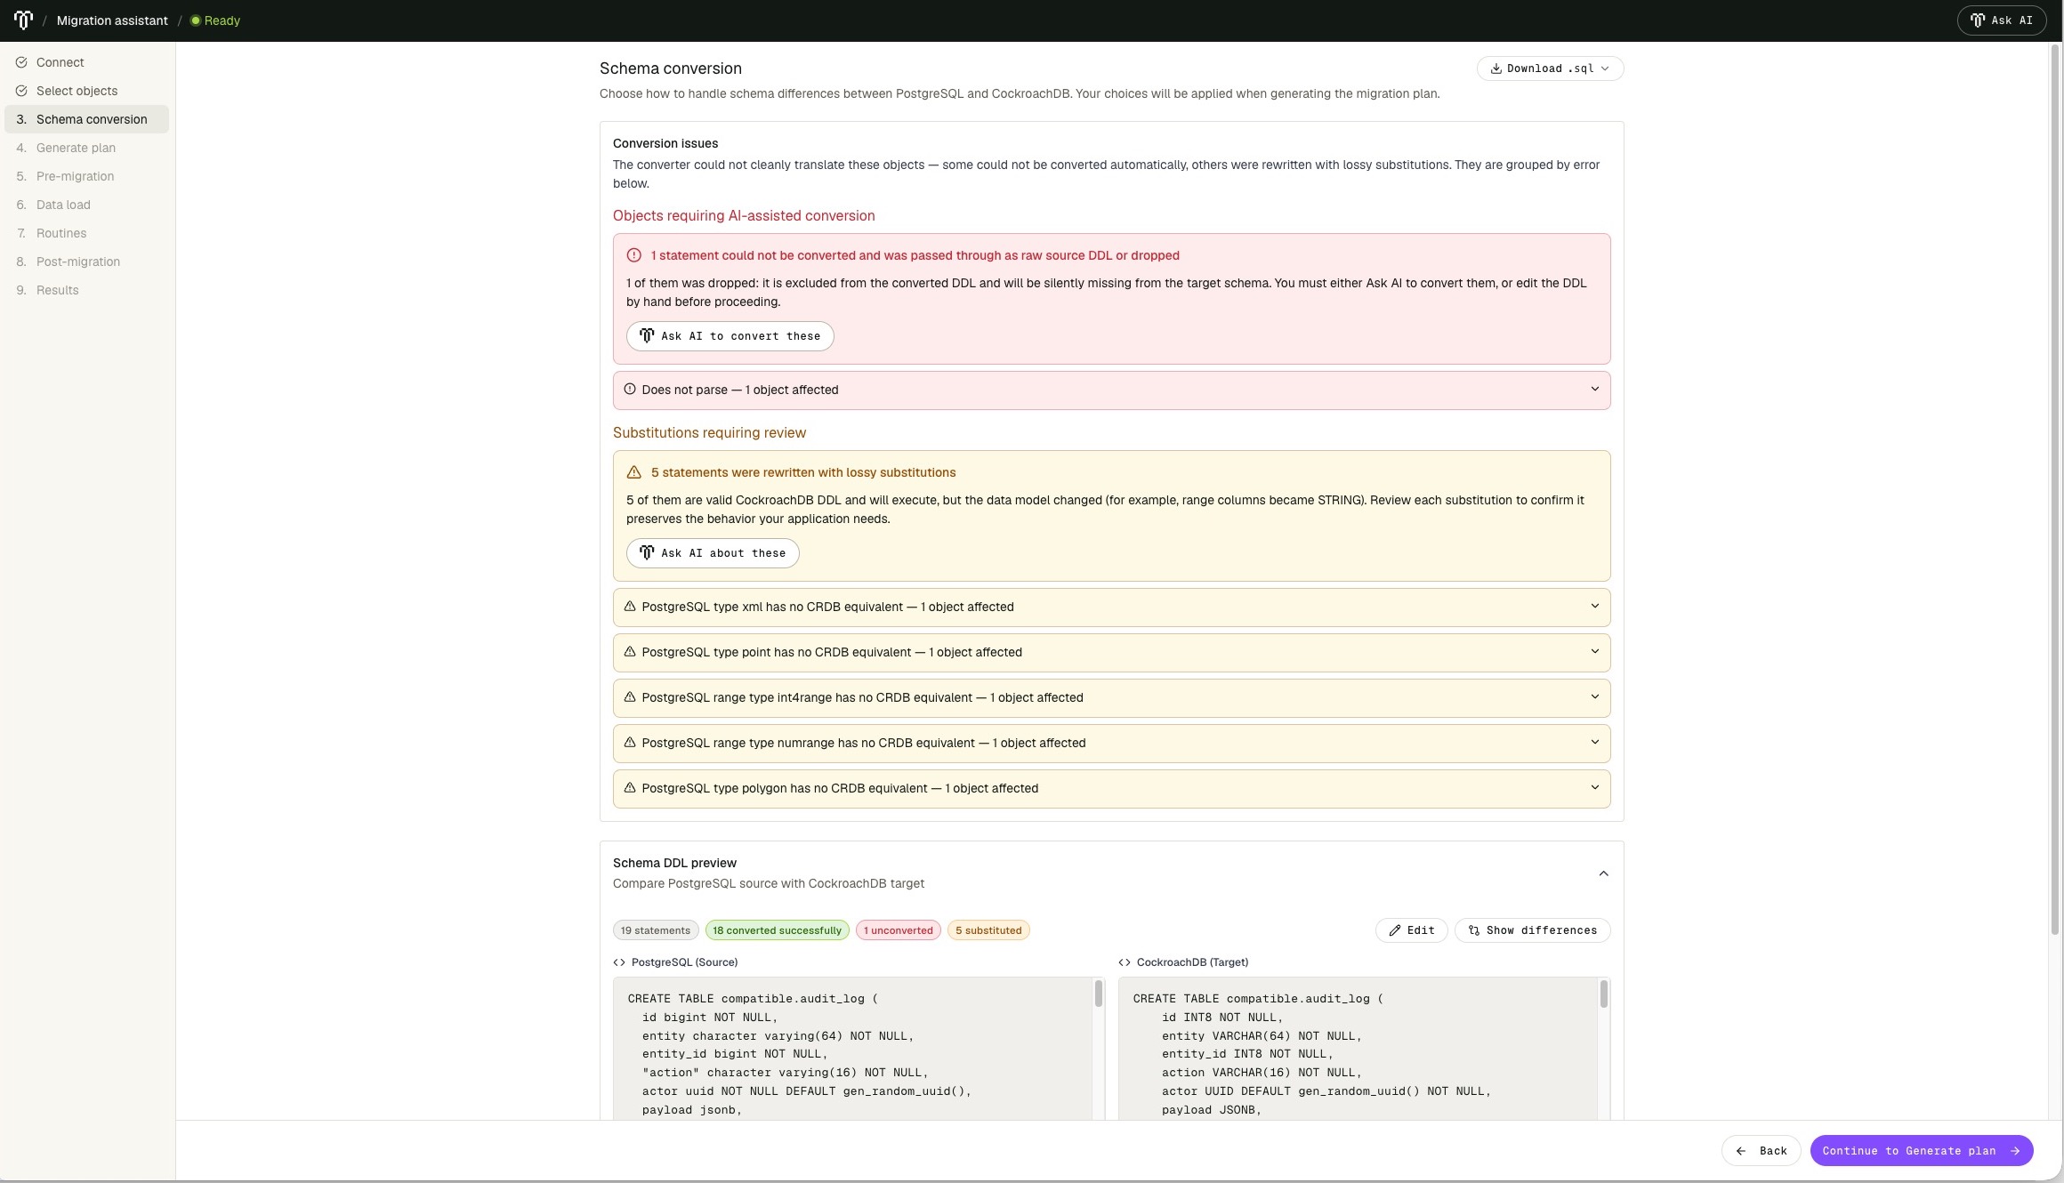Click the Select objects completed check icon
The height and width of the screenshot is (1183, 2064).
click(x=21, y=91)
